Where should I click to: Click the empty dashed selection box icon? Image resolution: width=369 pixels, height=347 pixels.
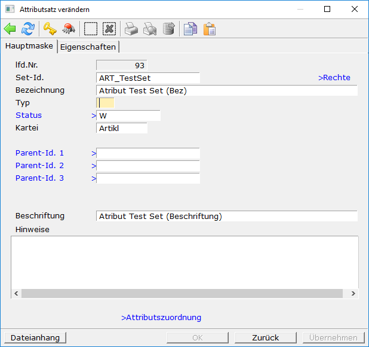point(90,29)
